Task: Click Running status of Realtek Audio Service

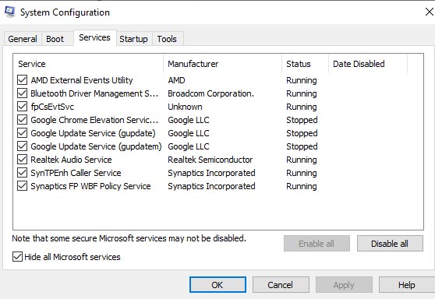Action: (302, 160)
